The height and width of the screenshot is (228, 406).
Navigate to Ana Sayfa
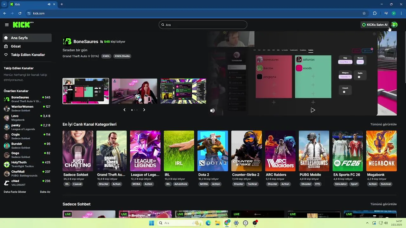(27, 38)
